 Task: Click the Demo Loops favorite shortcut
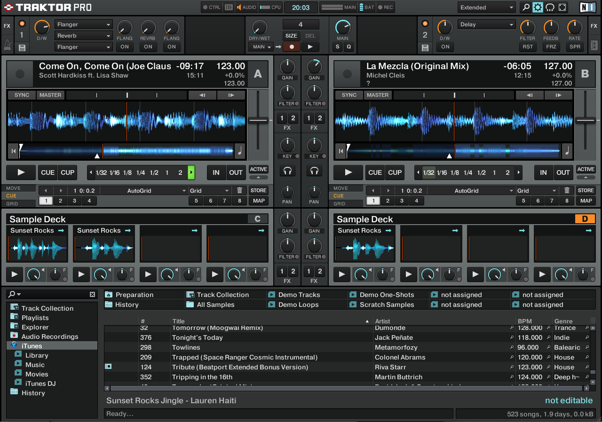(298, 305)
